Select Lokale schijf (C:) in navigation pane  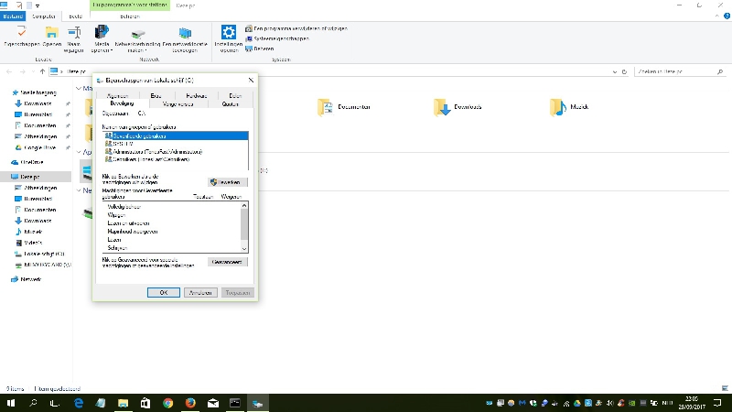[x=39, y=255]
